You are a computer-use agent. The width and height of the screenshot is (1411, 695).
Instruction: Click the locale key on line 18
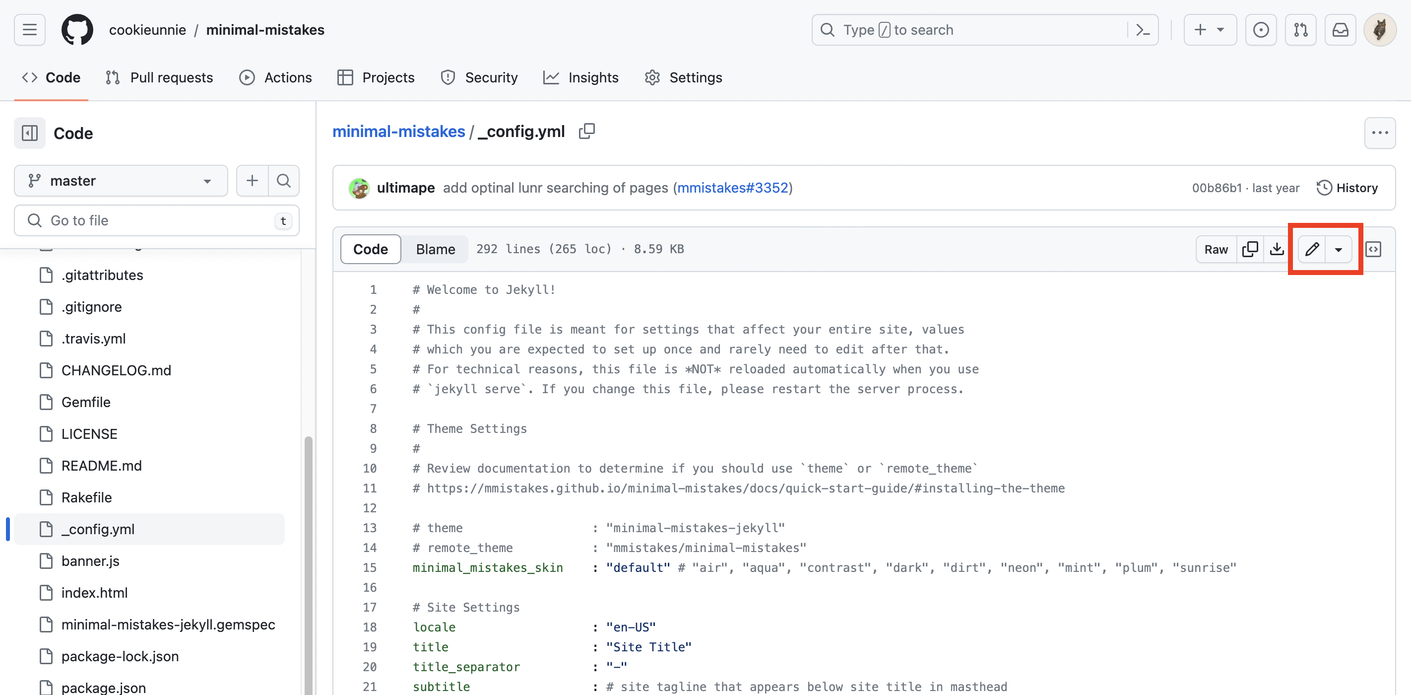[x=434, y=627]
